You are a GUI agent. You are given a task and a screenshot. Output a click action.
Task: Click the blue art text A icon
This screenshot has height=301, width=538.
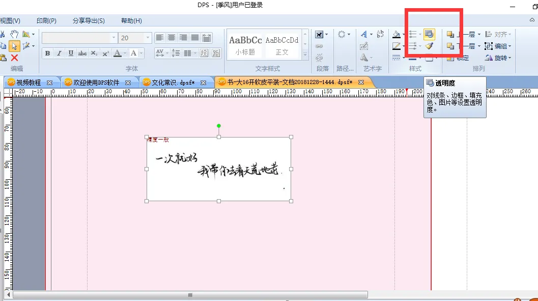[x=364, y=34]
